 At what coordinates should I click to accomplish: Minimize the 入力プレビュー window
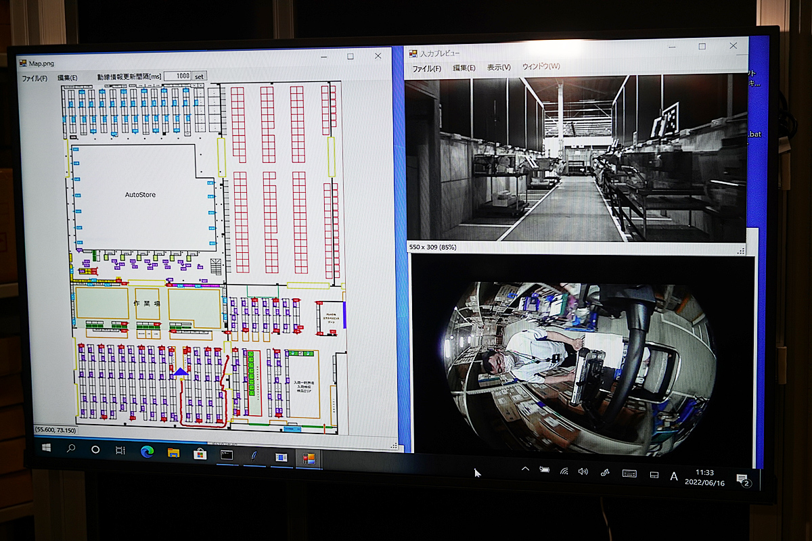[672, 47]
